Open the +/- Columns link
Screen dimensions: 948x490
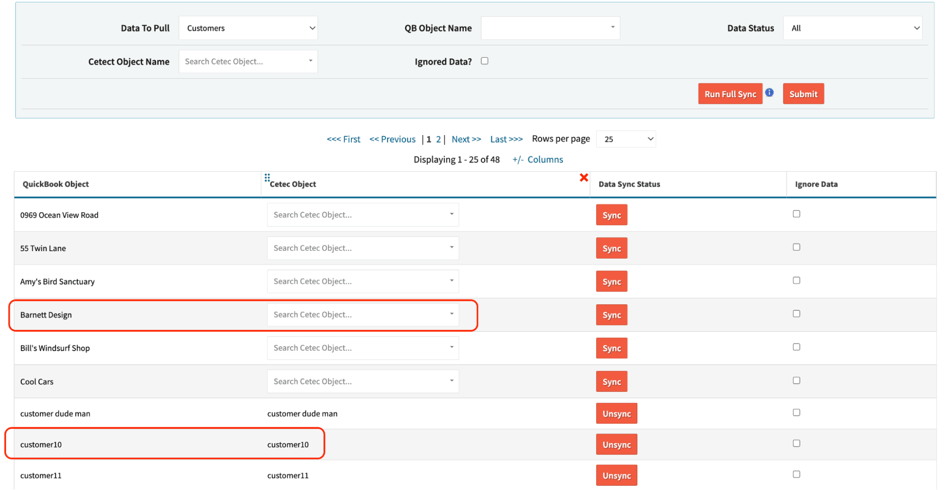[x=538, y=160]
